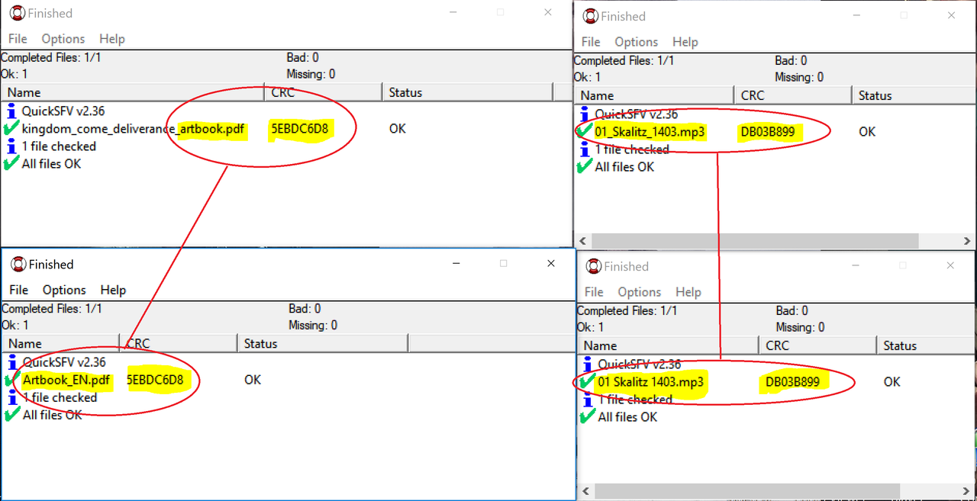
Task: Sort by the CRC column in the '01 Skalitz 1403.mp3' window
Action: tap(817, 345)
